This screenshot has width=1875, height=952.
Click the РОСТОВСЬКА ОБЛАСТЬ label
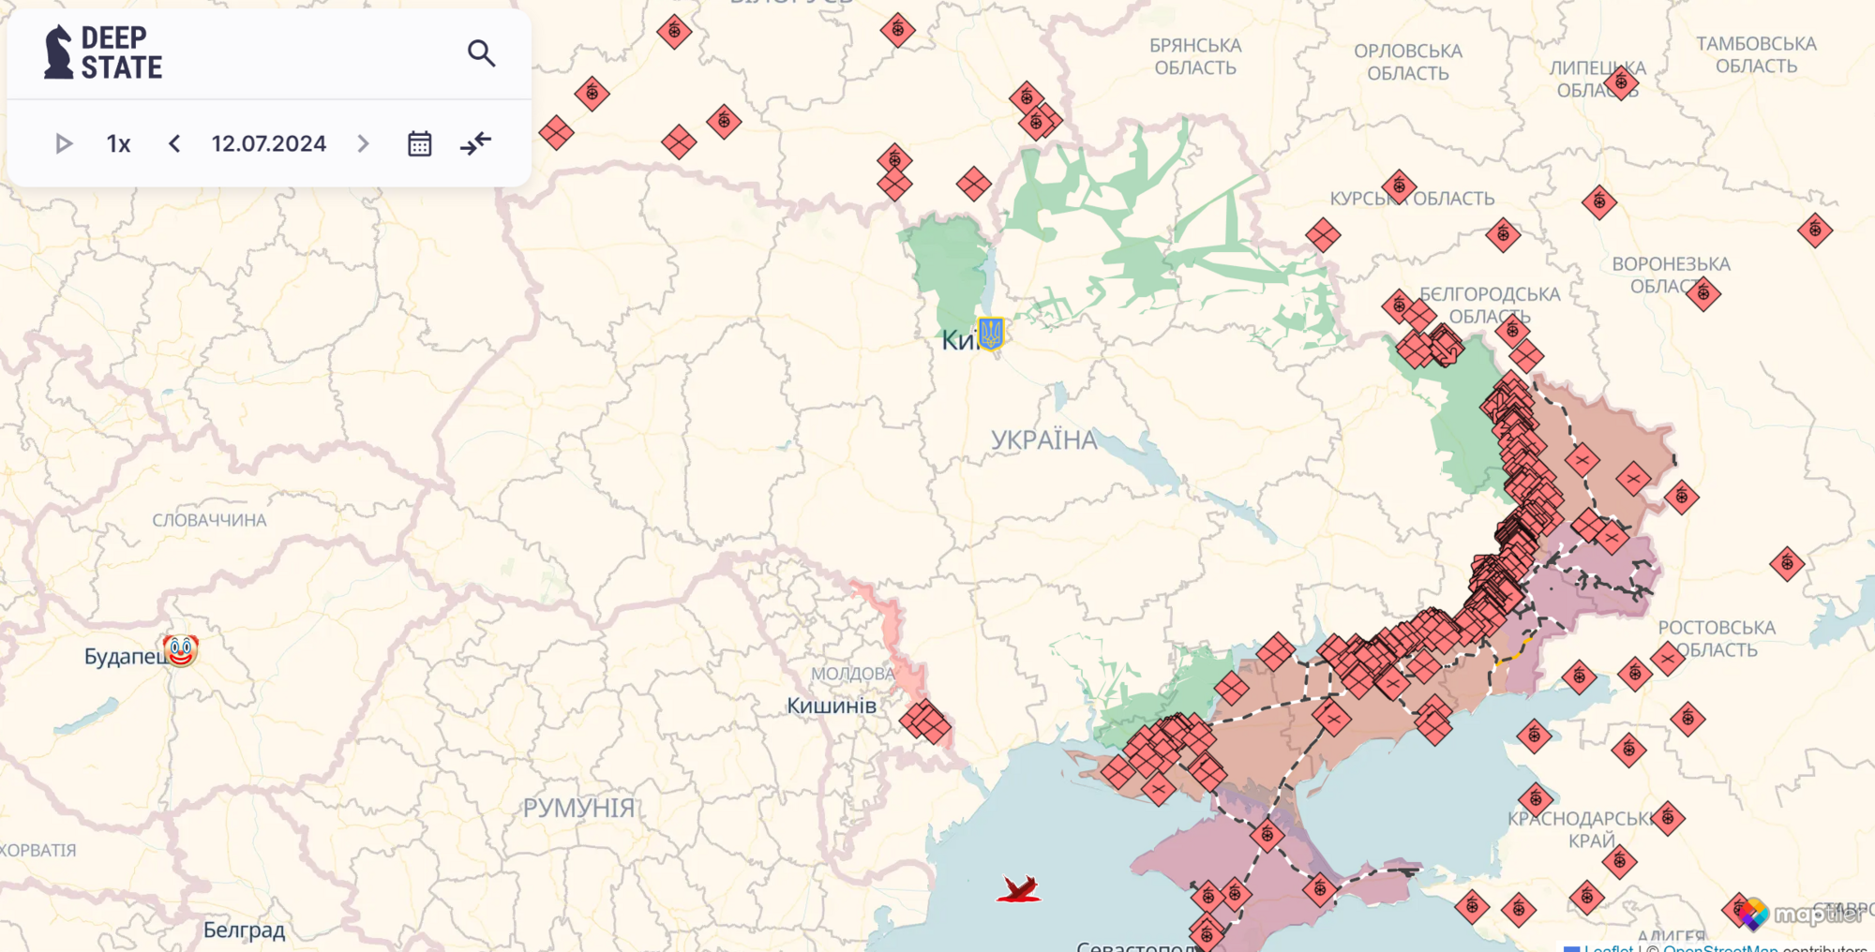[1717, 638]
